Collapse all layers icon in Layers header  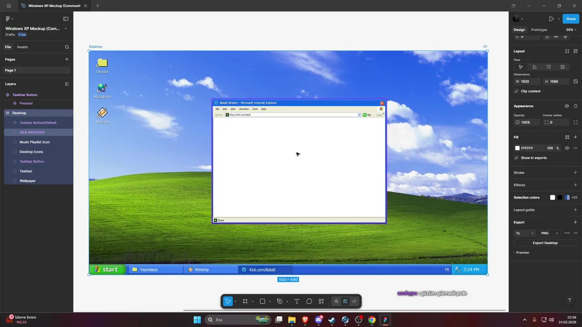pyautogui.click(x=67, y=84)
